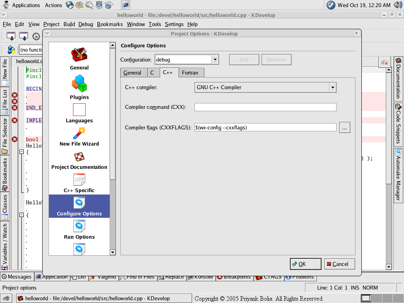Click the show desktop icon in bottom panel
This screenshot has height=303, width=404.
[x=6, y=298]
